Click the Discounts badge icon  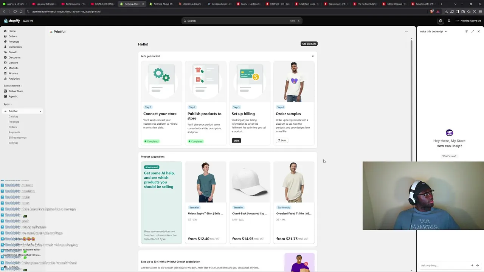click(x=5, y=57)
